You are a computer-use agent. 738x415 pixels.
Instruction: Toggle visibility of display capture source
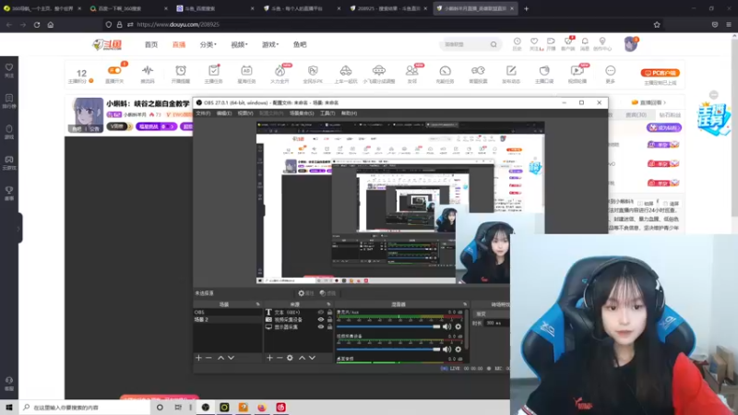[321, 327]
